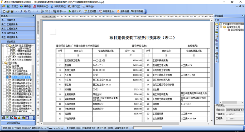Click the www.jrsoft.cc website in status bar
This screenshot has width=245, height=132.
point(52,128)
